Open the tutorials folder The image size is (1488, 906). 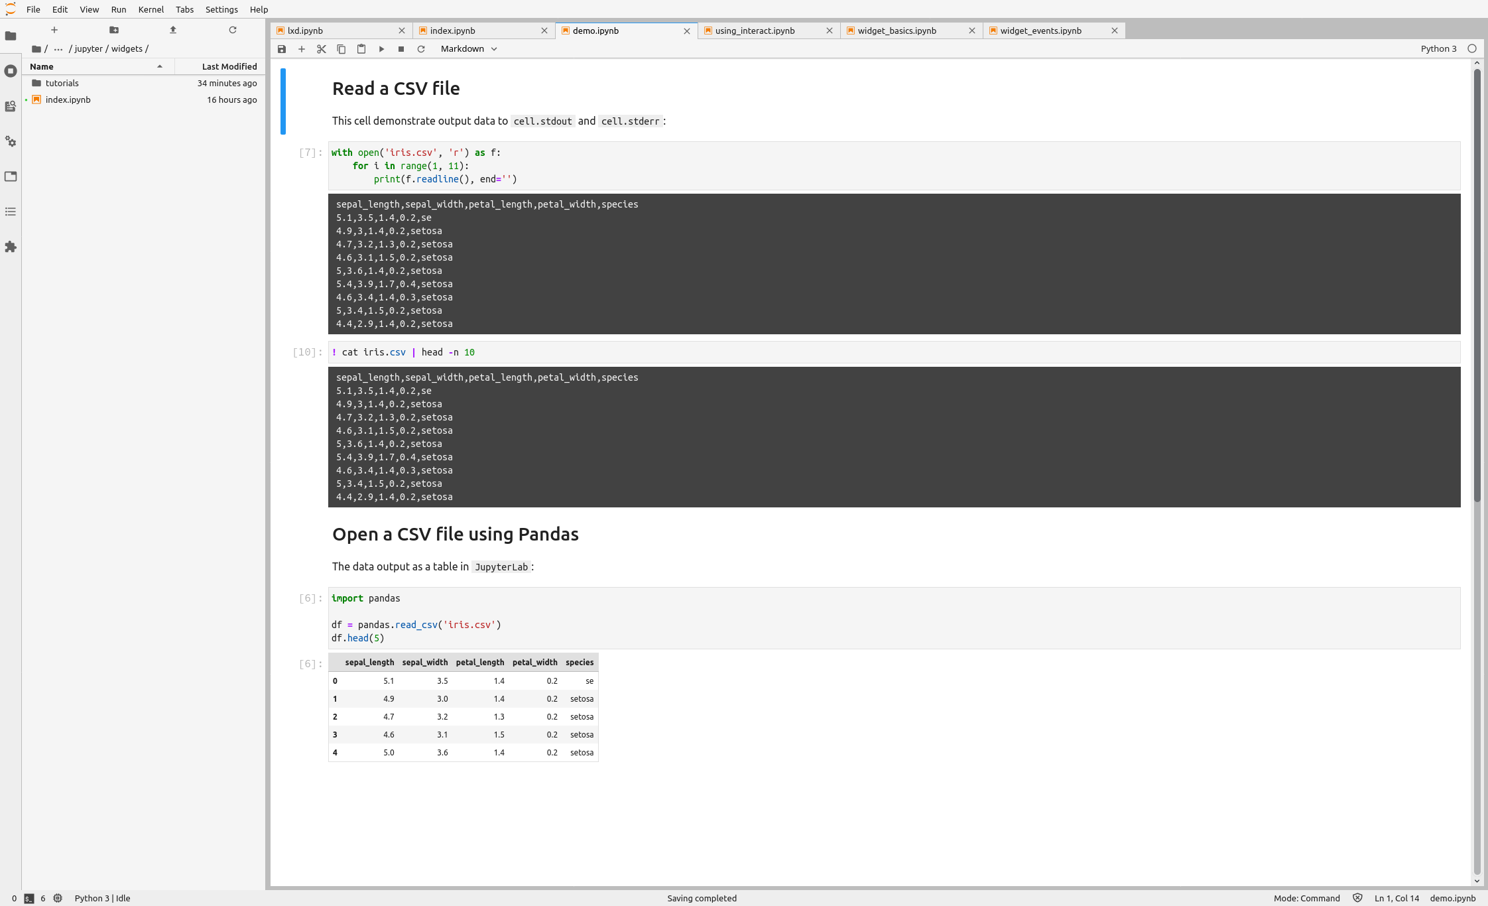pos(62,83)
